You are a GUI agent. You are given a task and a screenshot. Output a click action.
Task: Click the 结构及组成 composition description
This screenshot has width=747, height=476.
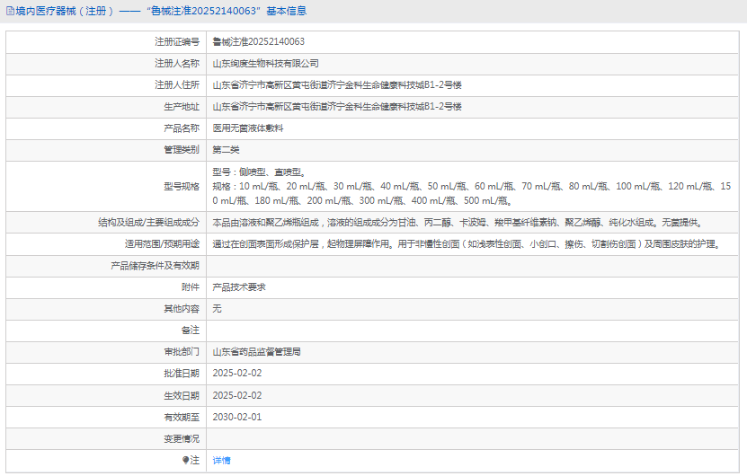coord(458,223)
